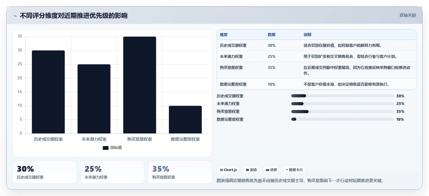Click the 历史成交额权重 progress bar
The width and height of the screenshot is (429, 196).
coord(342,96)
